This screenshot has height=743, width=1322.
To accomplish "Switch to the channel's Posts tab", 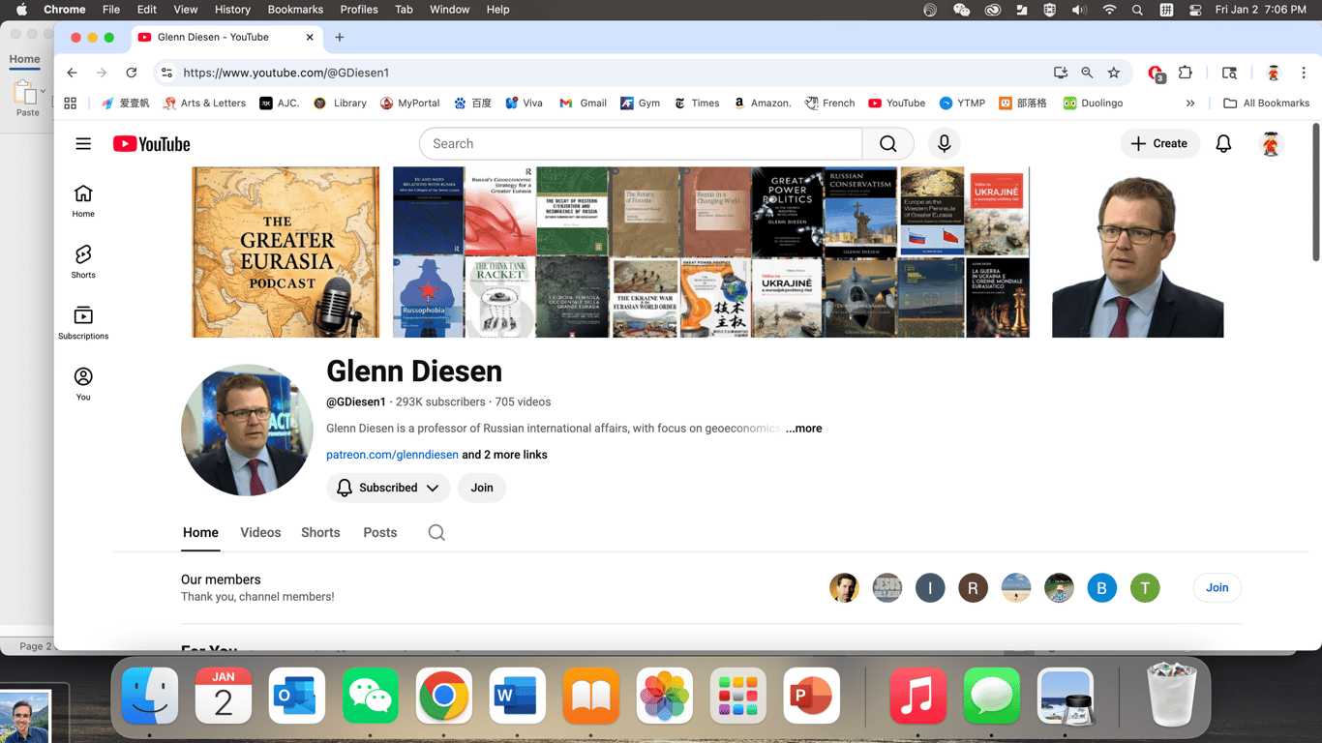I will (x=380, y=533).
